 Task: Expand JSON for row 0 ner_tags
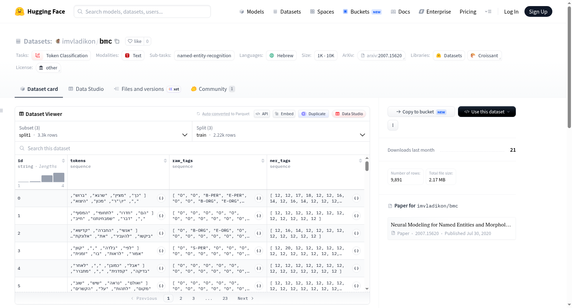coord(356,198)
